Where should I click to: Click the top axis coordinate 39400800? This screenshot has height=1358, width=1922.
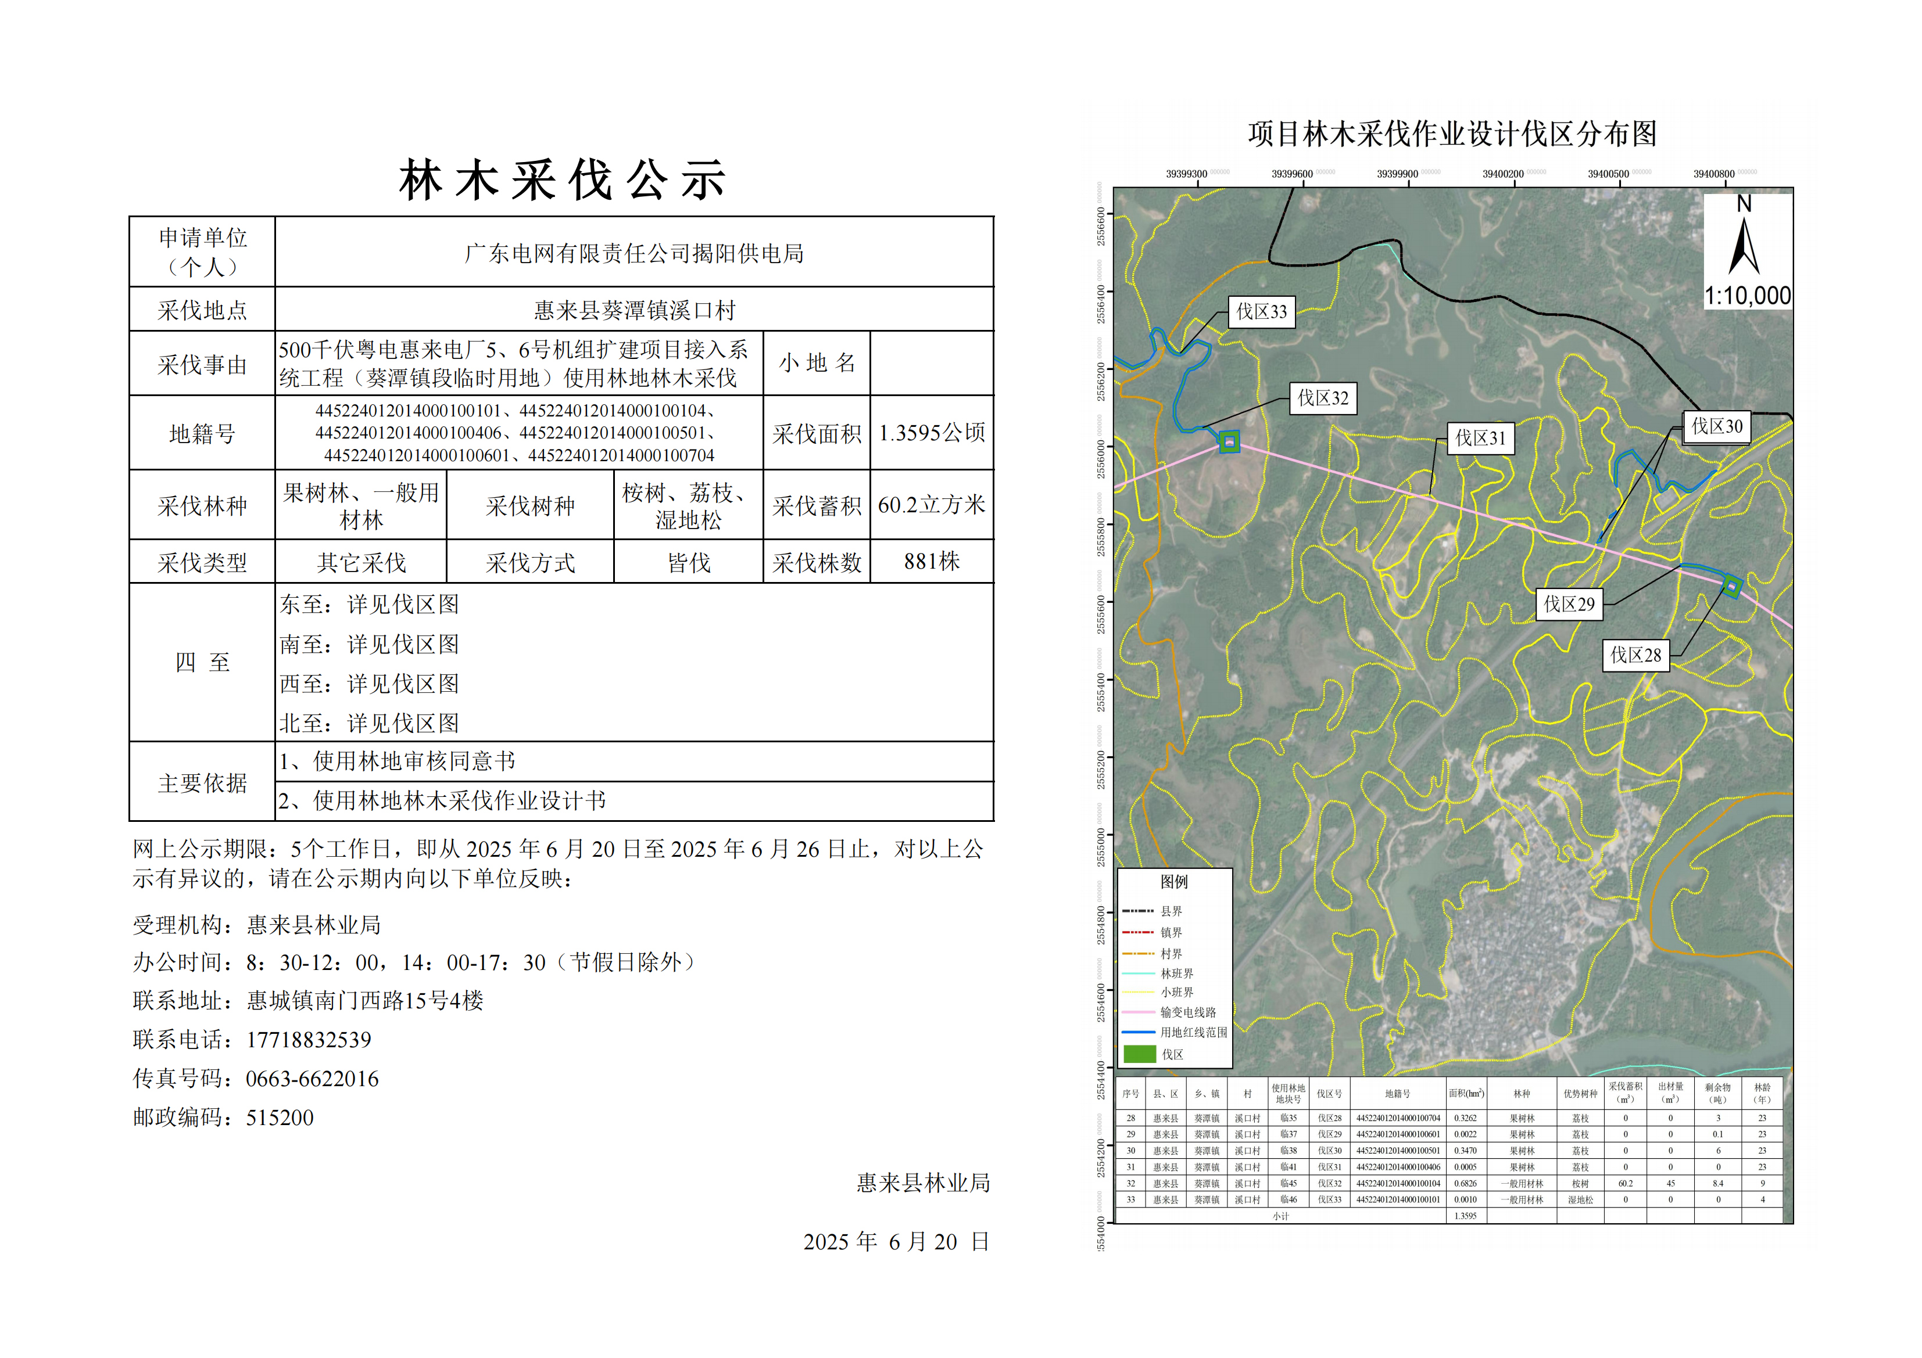click(x=1715, y=174)
